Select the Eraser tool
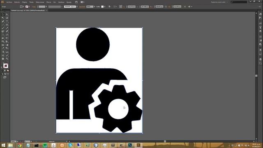The width and height of the screenshot is (263, 148). click(x=7, y=31)
